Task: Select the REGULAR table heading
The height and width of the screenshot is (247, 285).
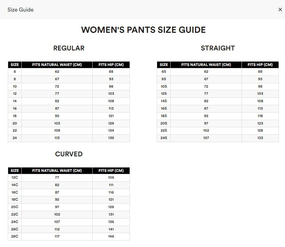Action: (x=69, y=48)
